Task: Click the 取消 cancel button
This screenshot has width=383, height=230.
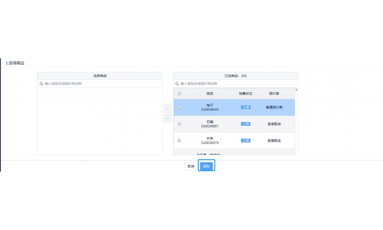Action: 190,166
